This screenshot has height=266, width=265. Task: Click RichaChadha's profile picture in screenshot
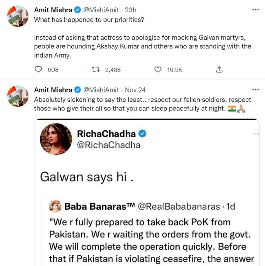56,139
